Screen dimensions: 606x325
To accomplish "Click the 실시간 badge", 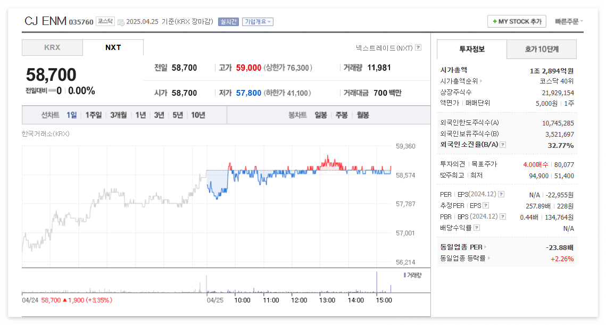I will 228,21.
